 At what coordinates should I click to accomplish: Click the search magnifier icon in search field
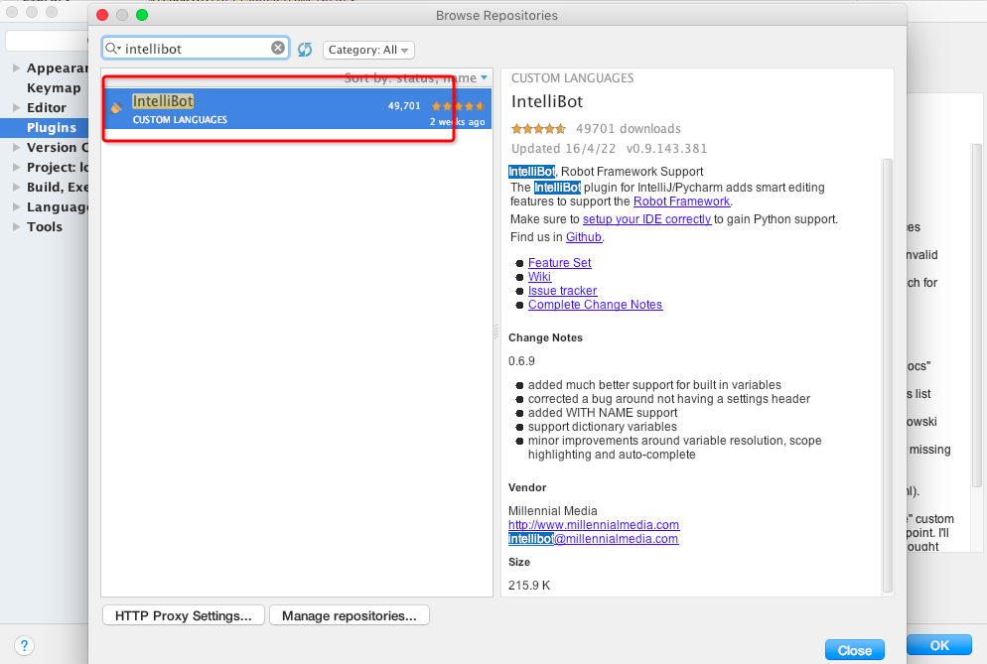pyautogui.click(x=112, y=49)
